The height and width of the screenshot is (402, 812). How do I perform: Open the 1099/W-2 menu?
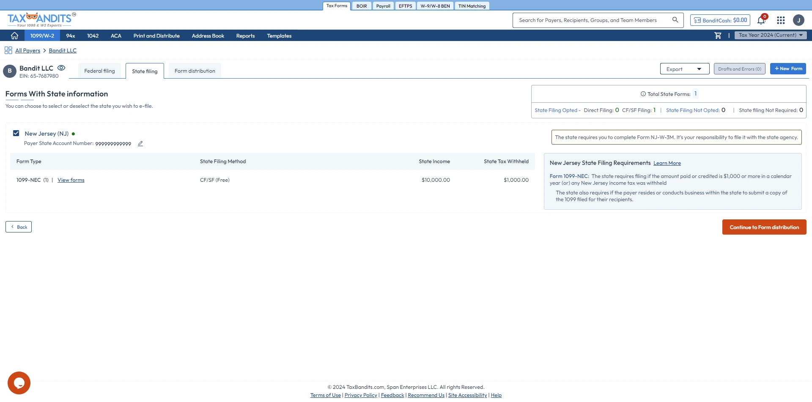[42, 36]
